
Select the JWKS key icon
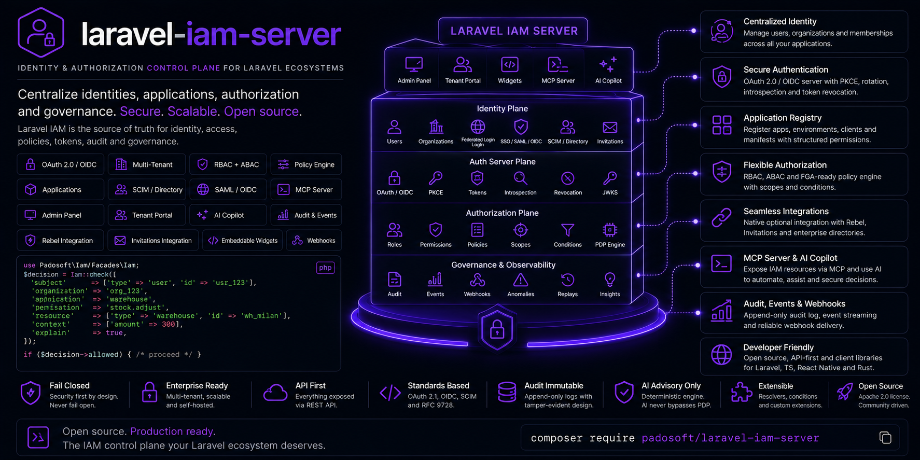(610, 178)
